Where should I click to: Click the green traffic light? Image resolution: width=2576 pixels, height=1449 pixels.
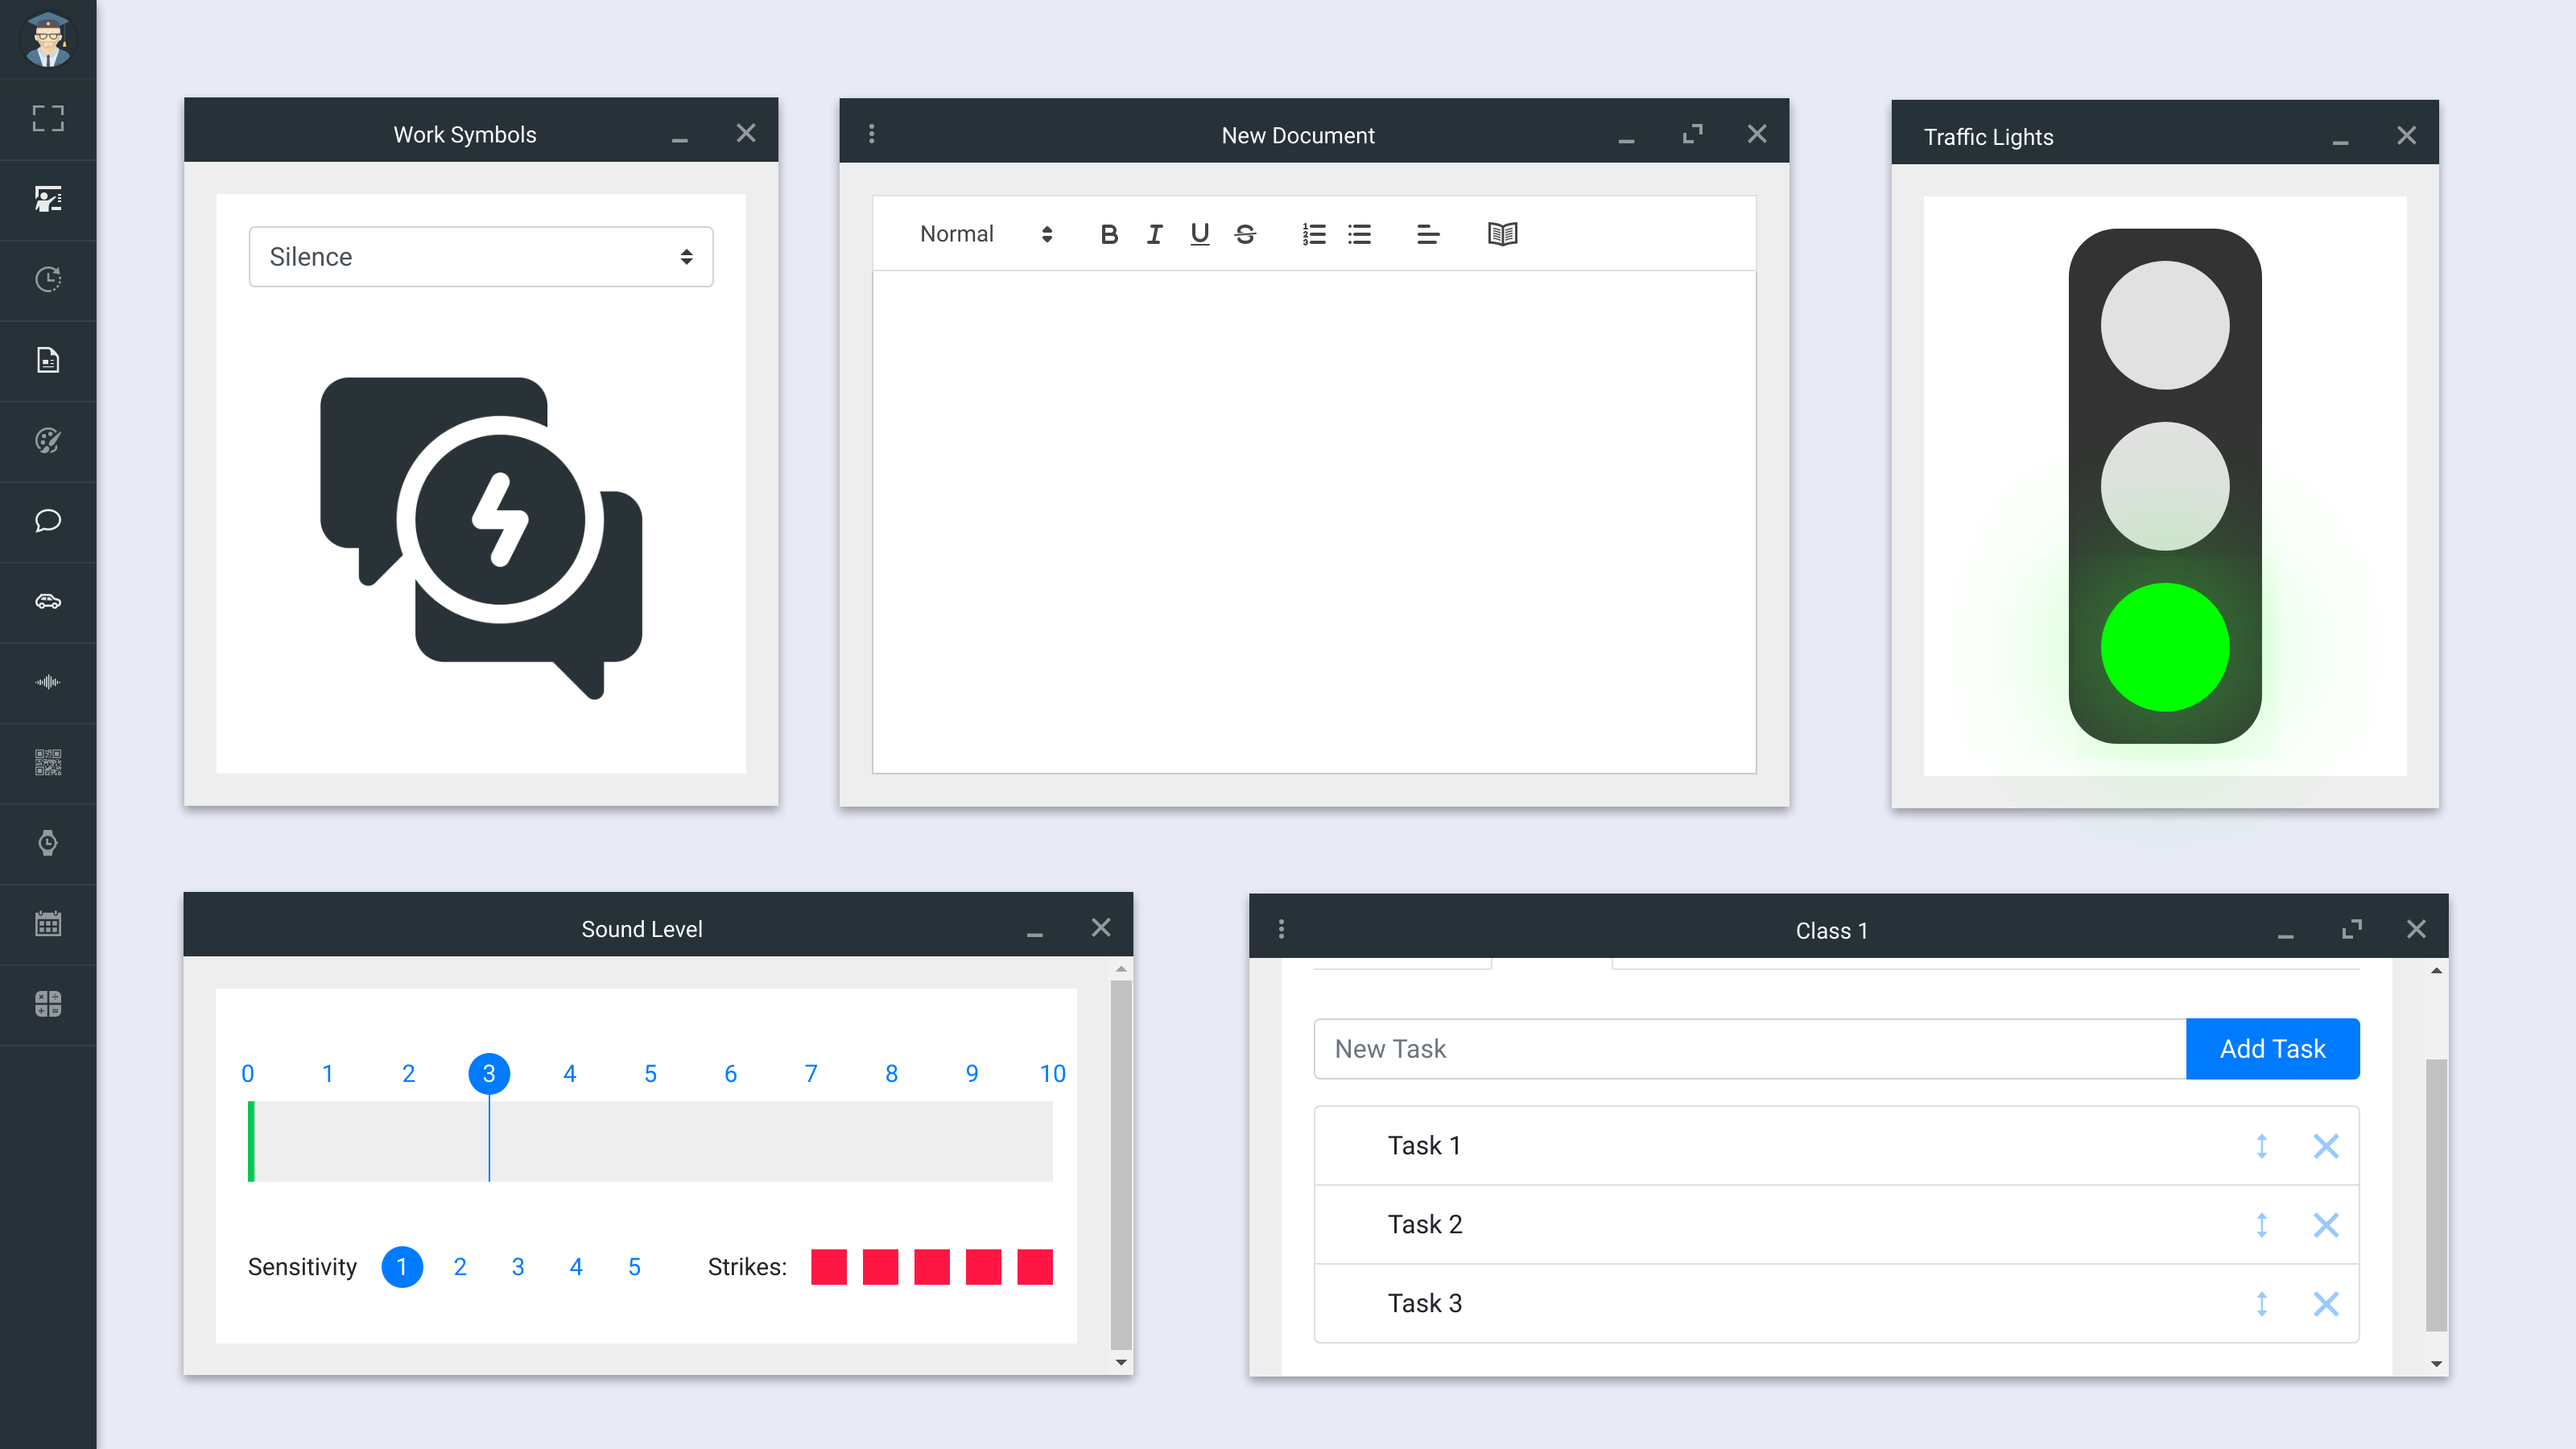tap(2165, 647)
